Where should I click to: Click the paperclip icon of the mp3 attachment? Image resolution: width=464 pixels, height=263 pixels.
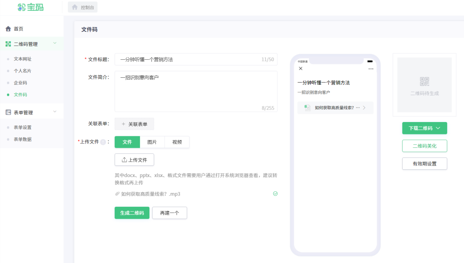(x=117, y=194)
